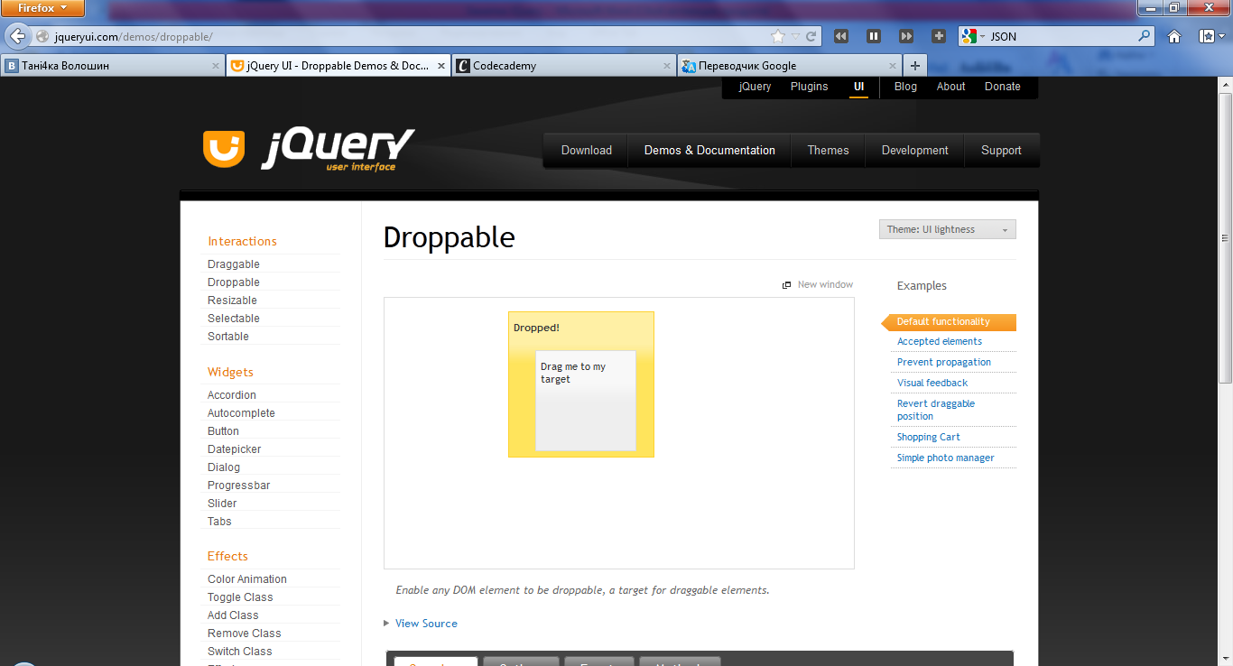Screen dimensions: 1233x666
Task: Go to the browser Home icon
Action: pyautogui.click(x=1174, y=36)
